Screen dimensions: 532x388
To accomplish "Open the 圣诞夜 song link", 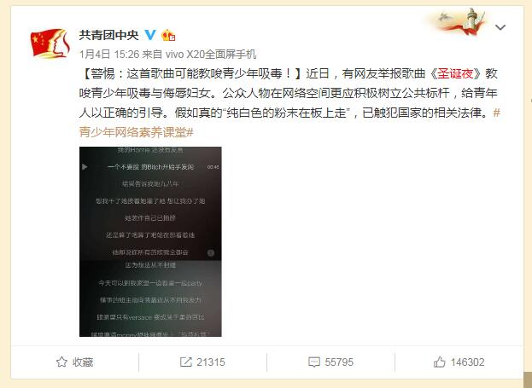I will click(455, 73).
